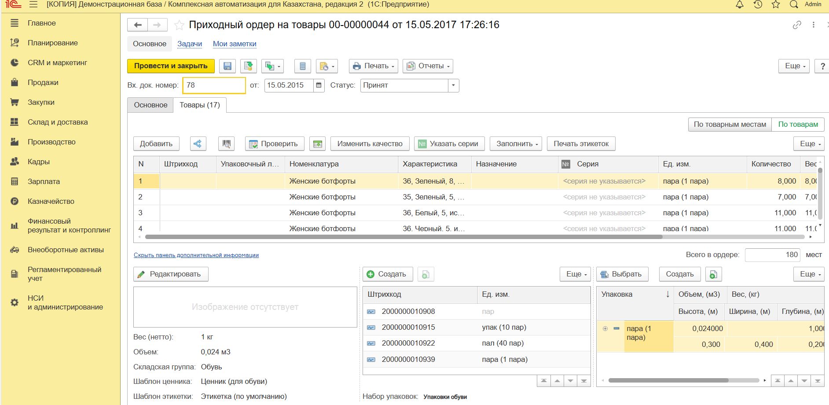This screenshot has height=405, width=829.
Task: Click Провести и закрыть button
Action: 171,66
